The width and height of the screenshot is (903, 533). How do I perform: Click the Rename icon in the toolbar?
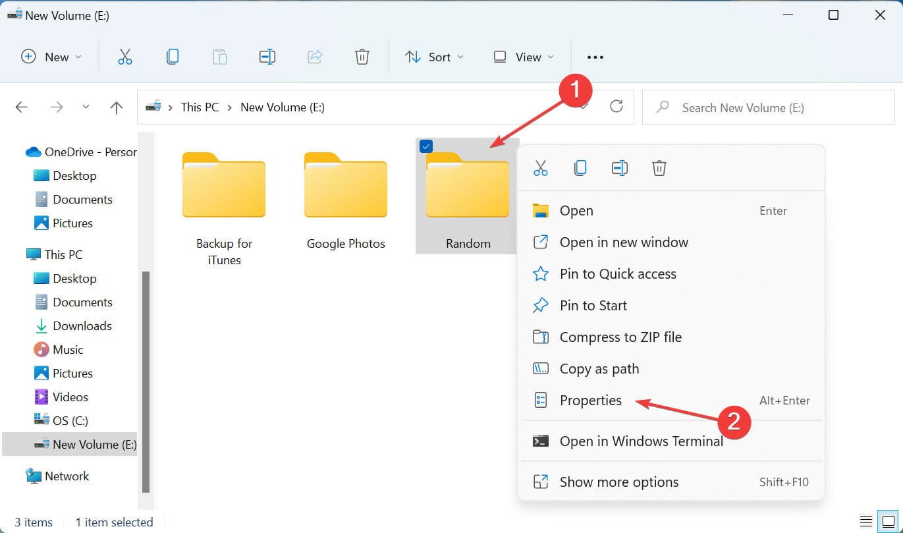(x=267, y=57)
